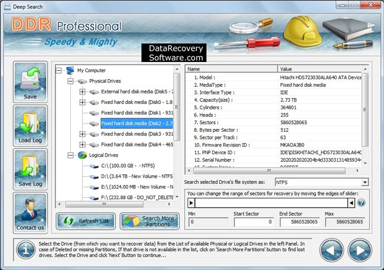This screenshot has height=270, width=384.
Task: Click the sector range slider track
Action: tap(271, 203)
